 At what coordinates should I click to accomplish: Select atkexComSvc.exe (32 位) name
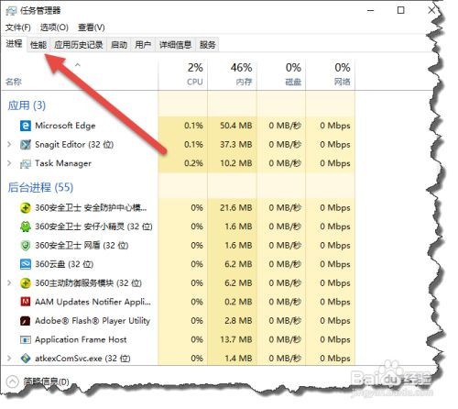pyautogui.click(x=82, y=359)
